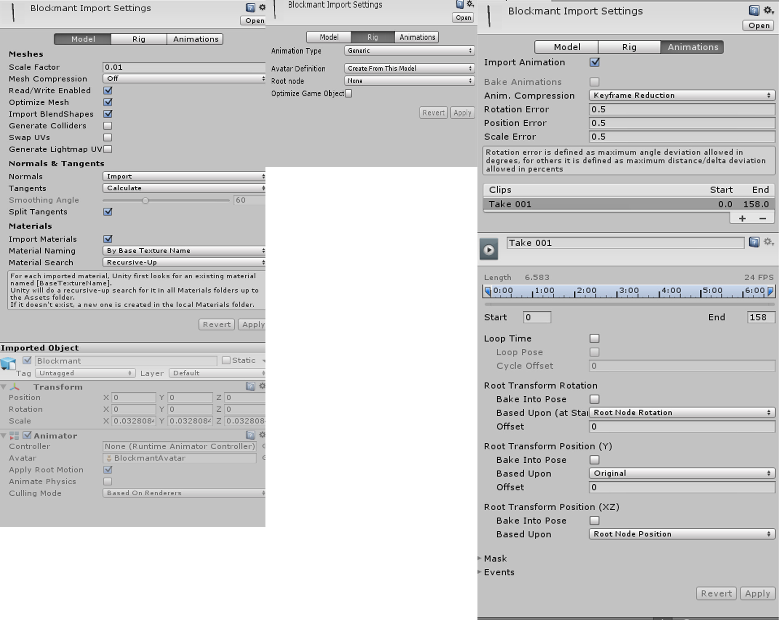Click Apply button in Animations panel
The width and height of the screenshot is (779, 620).
[757, 594]
